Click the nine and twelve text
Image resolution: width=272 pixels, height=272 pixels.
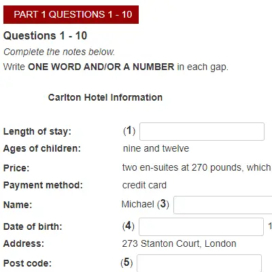[156, 148]
